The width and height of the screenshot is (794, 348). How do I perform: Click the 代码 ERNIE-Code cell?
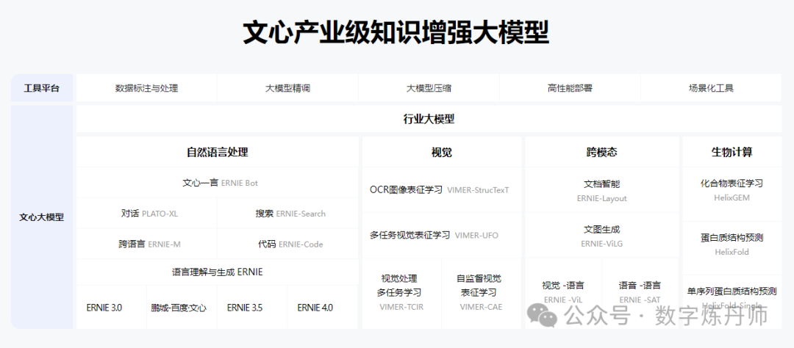288,244
